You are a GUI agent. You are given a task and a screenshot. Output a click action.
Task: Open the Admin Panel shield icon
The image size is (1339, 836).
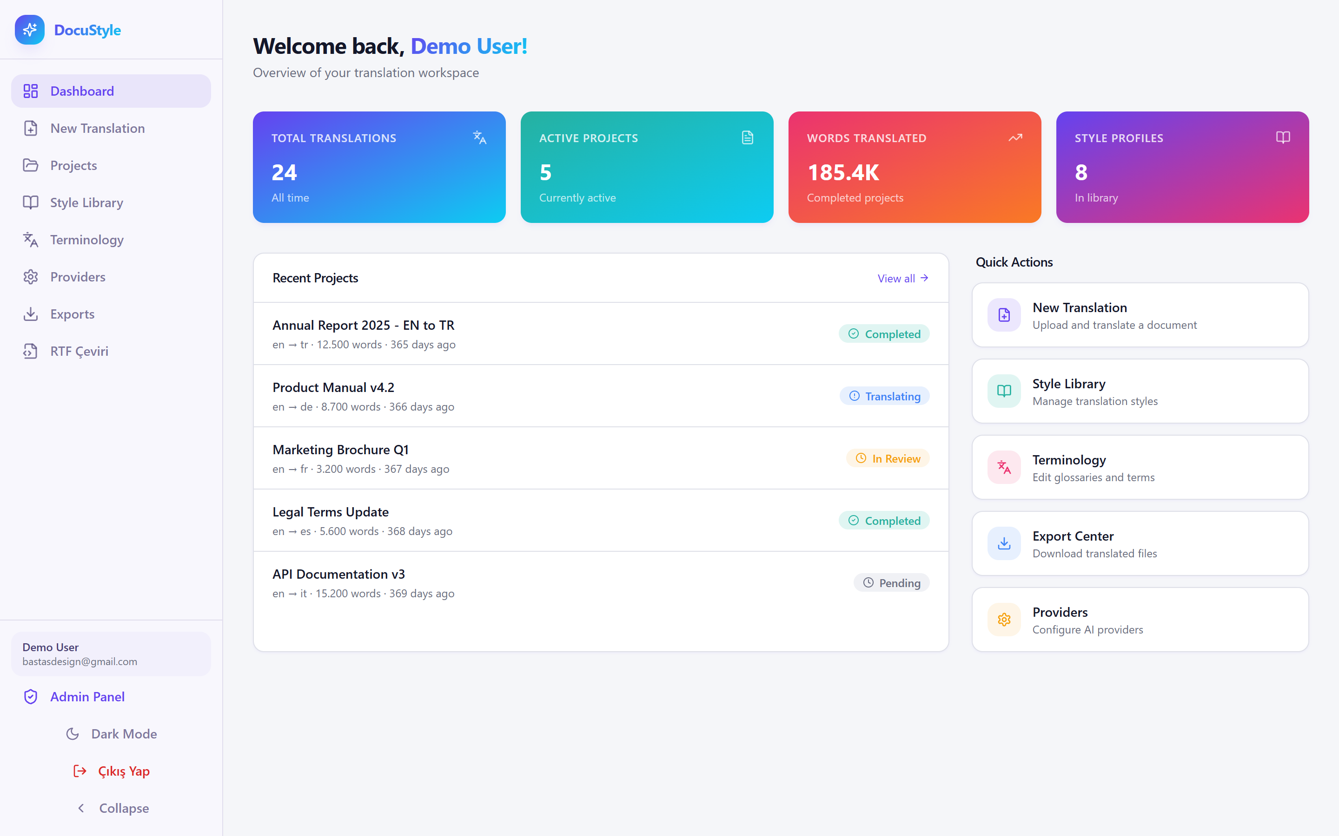[x=30, y=696]
